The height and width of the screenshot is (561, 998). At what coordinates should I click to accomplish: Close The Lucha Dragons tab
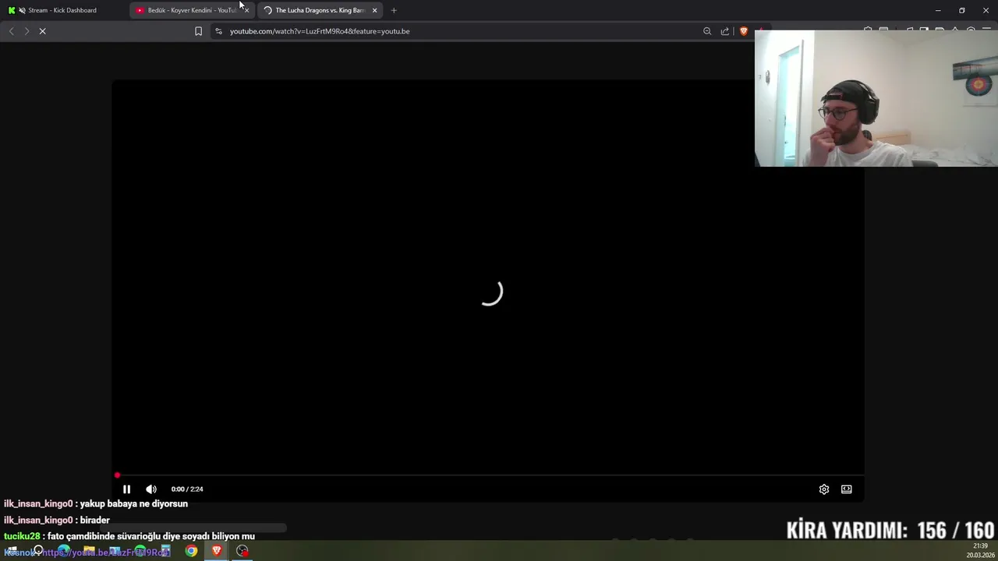(x=375, y=10)
